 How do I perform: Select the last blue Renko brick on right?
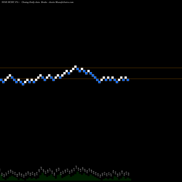128,80
